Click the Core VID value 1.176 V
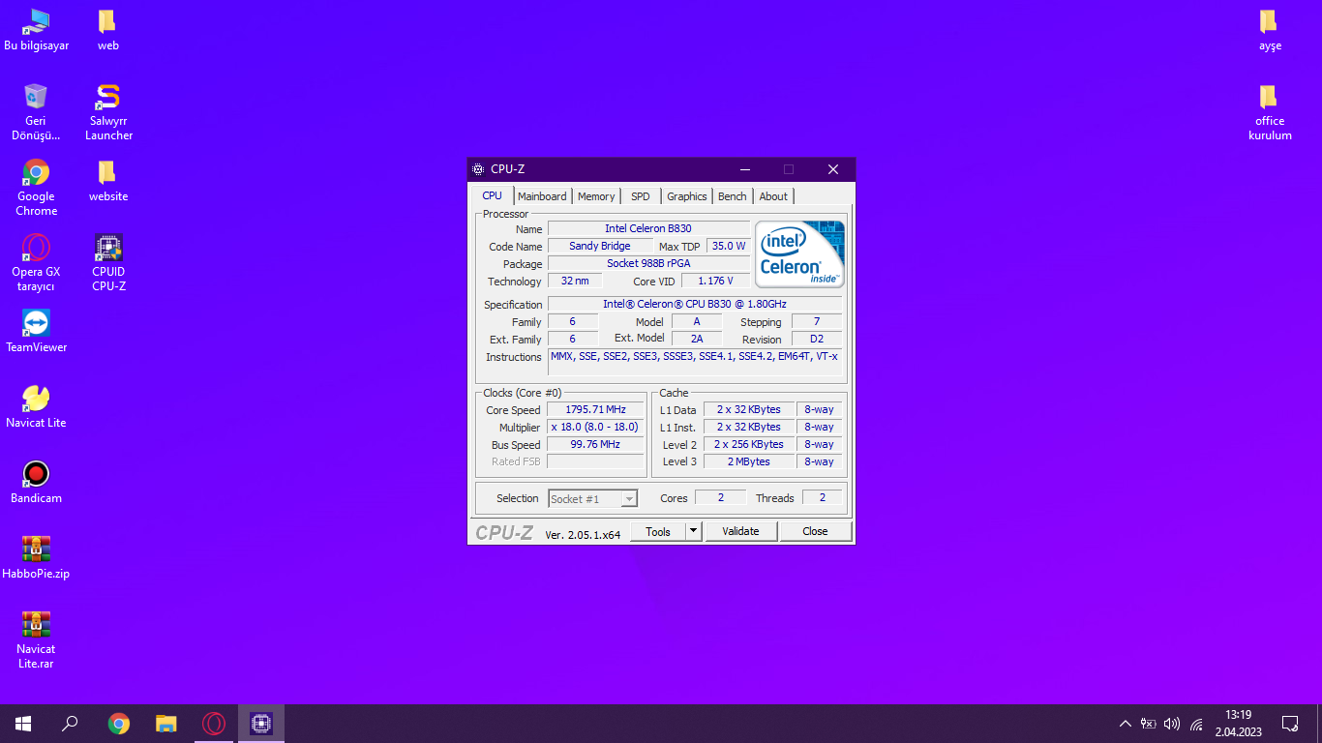Screen dimensions: 1322x743 click(716, 282)
